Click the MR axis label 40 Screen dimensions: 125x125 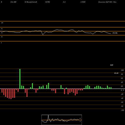click(122, 82)
